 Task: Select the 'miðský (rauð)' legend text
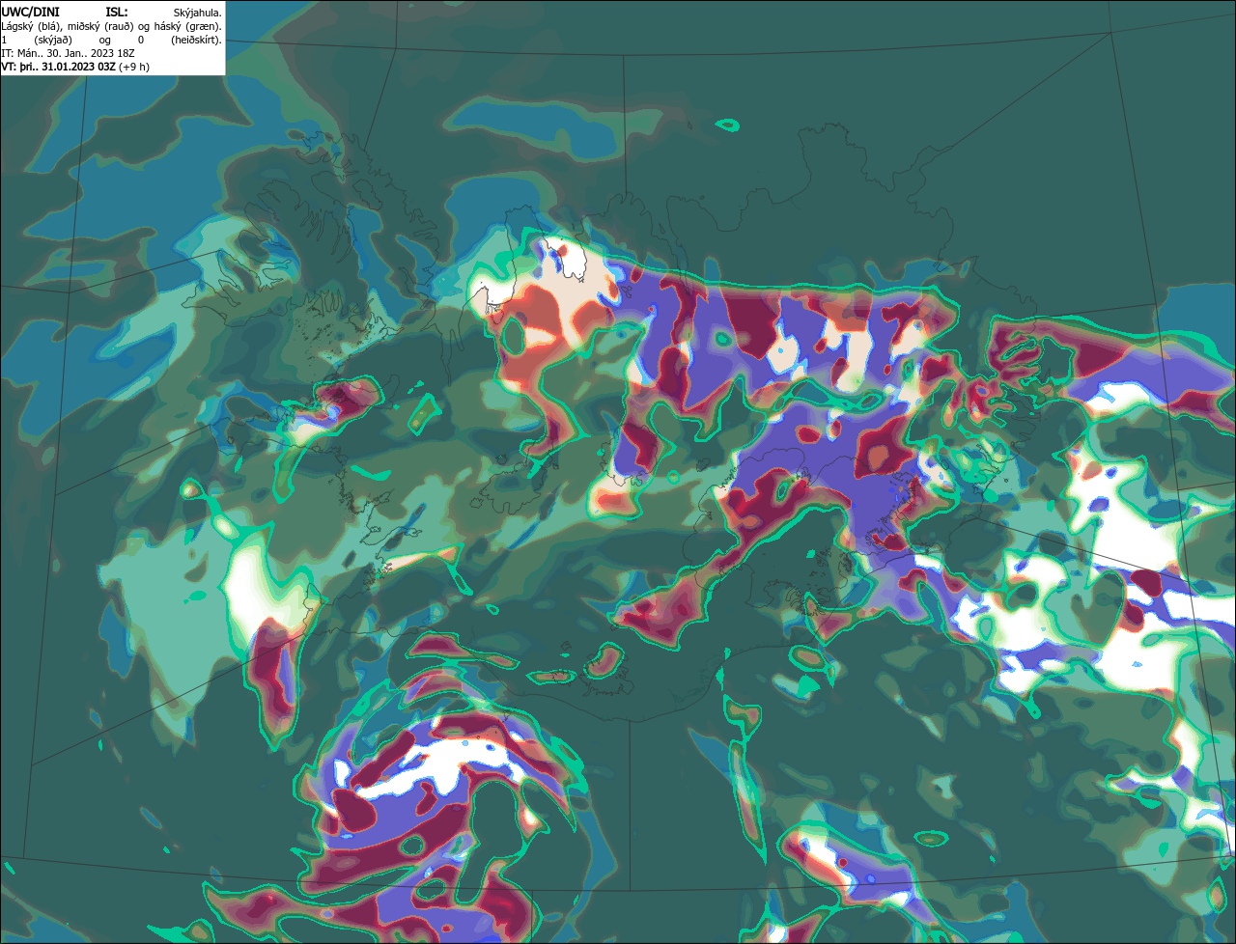point(99,26)
